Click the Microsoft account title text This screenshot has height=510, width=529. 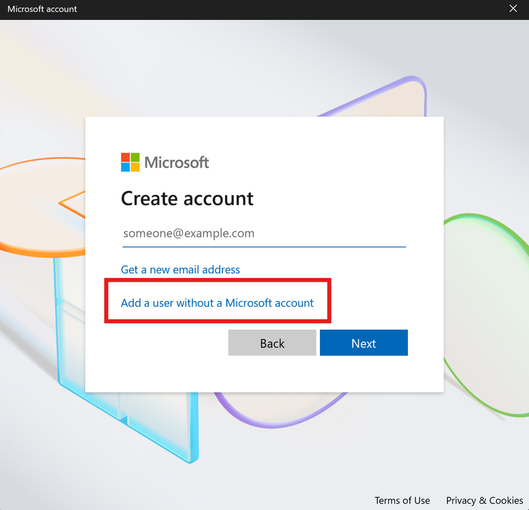(x=42, y=9)
